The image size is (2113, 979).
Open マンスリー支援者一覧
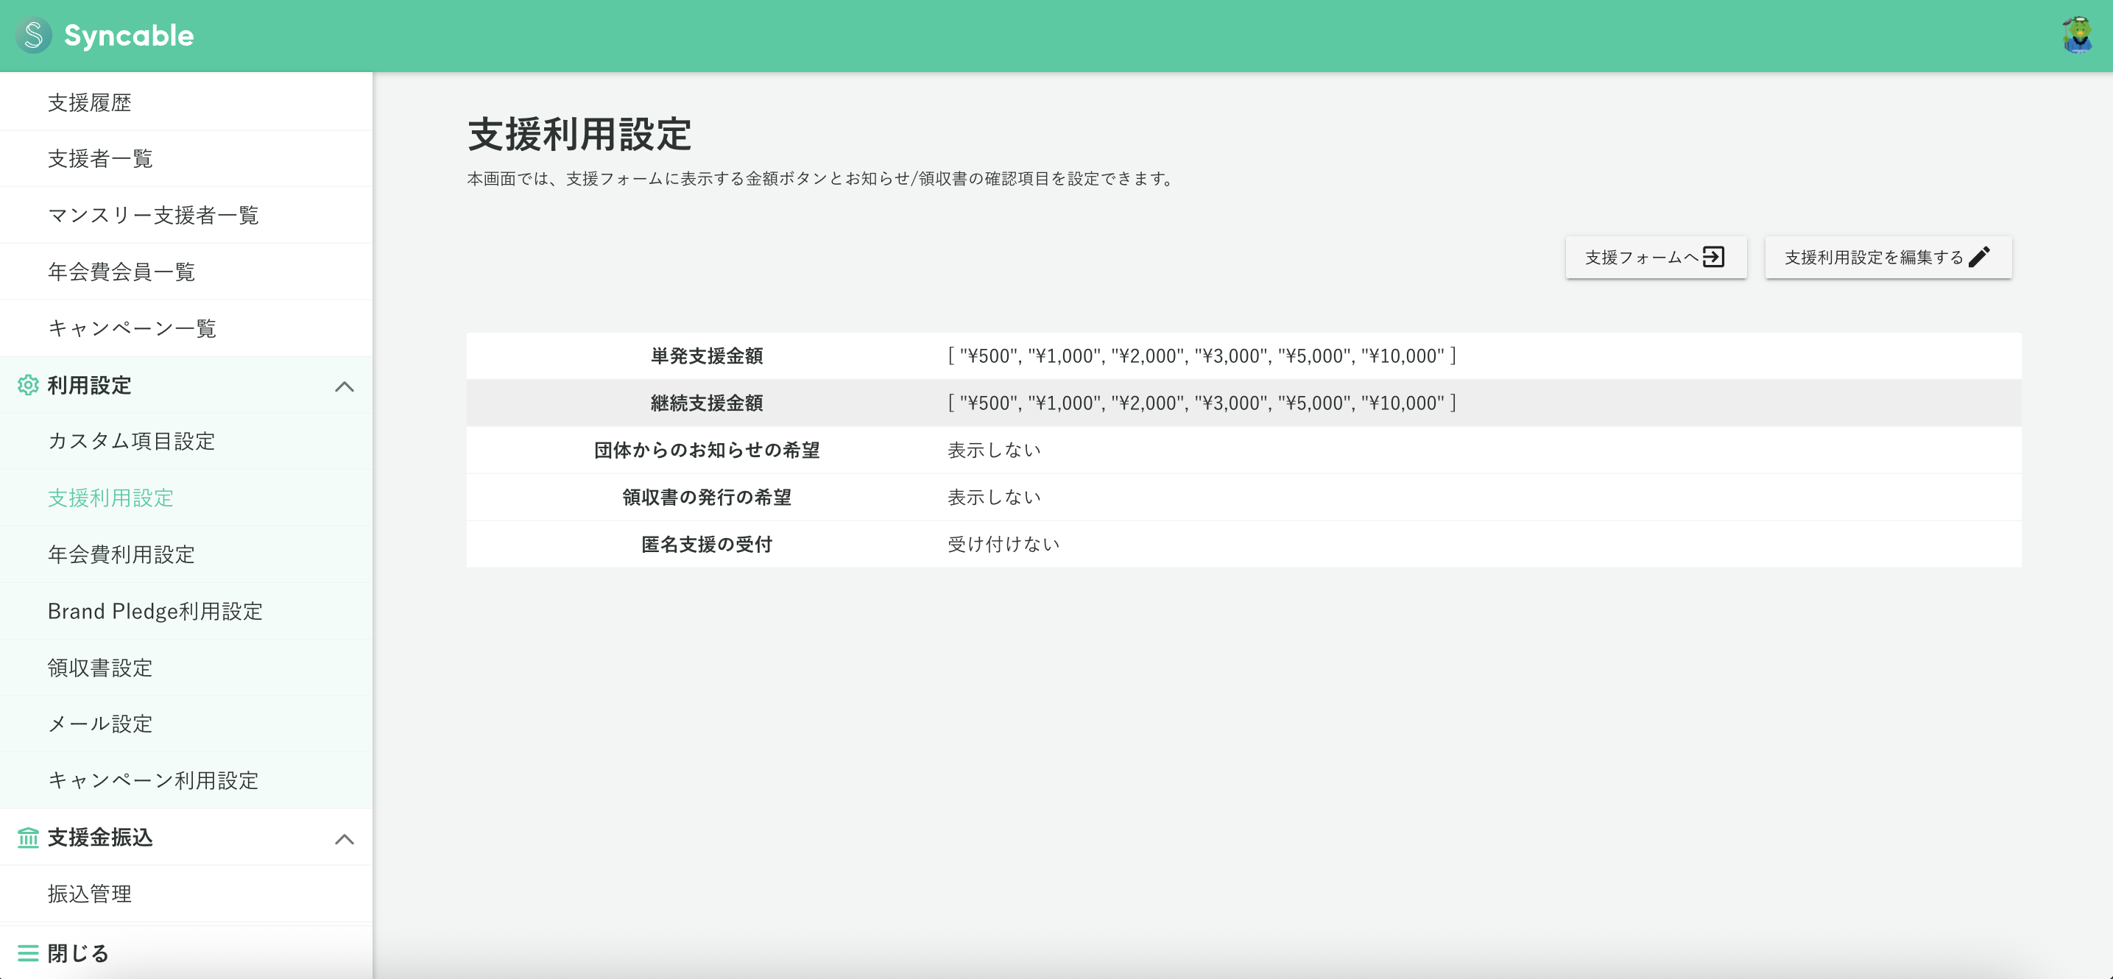tap(152, 215)
